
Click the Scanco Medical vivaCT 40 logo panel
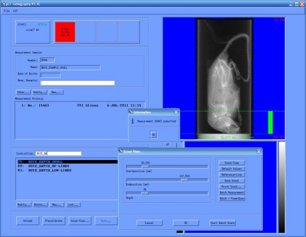click(x=32, y=32)
